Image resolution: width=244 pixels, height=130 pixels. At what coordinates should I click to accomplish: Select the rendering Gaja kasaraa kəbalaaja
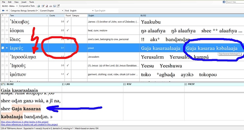[x=212, y=48]
